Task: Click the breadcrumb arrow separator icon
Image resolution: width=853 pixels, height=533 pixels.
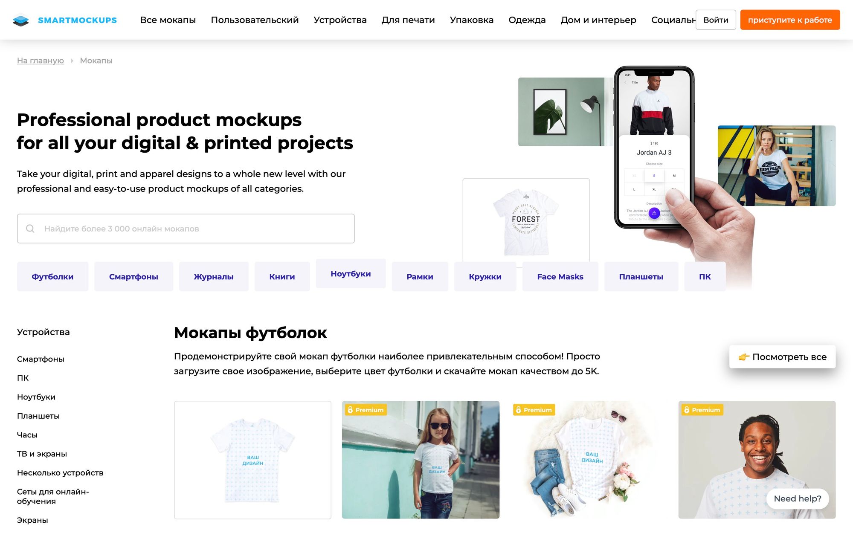Action: tap(72, 61)
